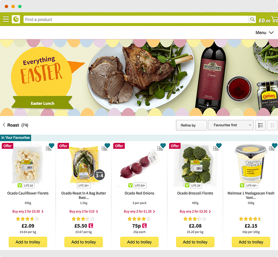Click the Find a product search field
The width and height of the screenshot is (278, 257).
136,20
